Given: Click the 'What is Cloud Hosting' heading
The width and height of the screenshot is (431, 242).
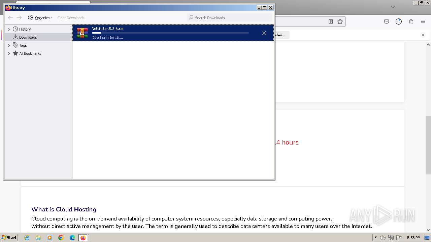Looking at the screenshot, I should pos(64,209).
